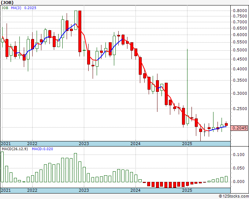This screenshot has width=249, height=199.
Task: Click the 0.7500 price axis label
Action: [240, 16]
